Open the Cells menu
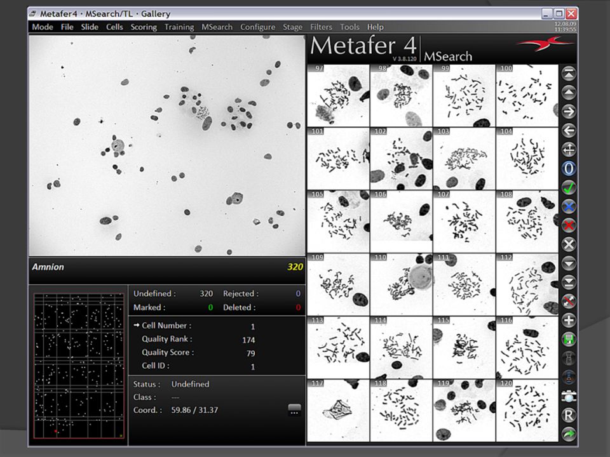Image resolution: width=610 pixels, height=457 pixels. point(114,27)
